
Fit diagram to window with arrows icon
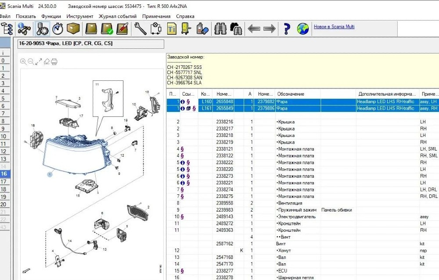tap(39, 61)
